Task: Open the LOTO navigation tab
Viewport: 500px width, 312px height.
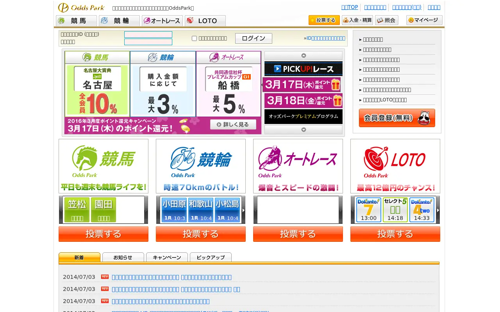Action: coord(205,21)
